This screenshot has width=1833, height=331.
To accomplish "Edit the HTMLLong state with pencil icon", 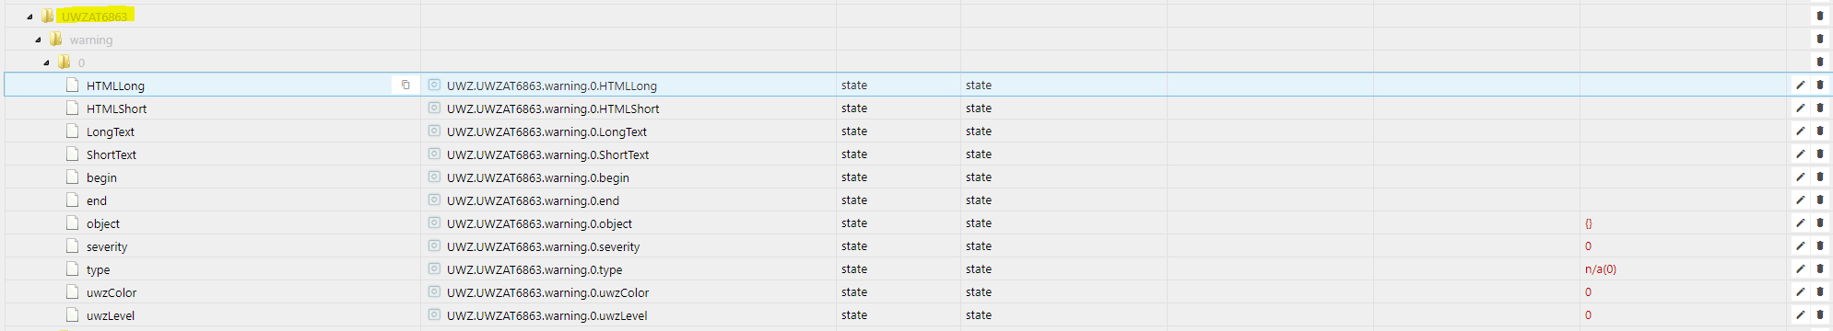I will click(x=1800, y=85).
